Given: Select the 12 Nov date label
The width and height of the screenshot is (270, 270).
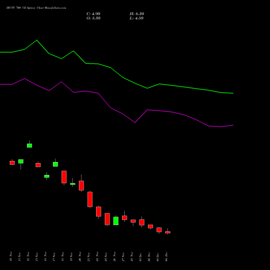Looking at the screenshot, I should [x=28, y=256].
